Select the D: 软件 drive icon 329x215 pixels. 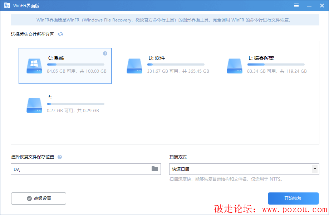134,66
